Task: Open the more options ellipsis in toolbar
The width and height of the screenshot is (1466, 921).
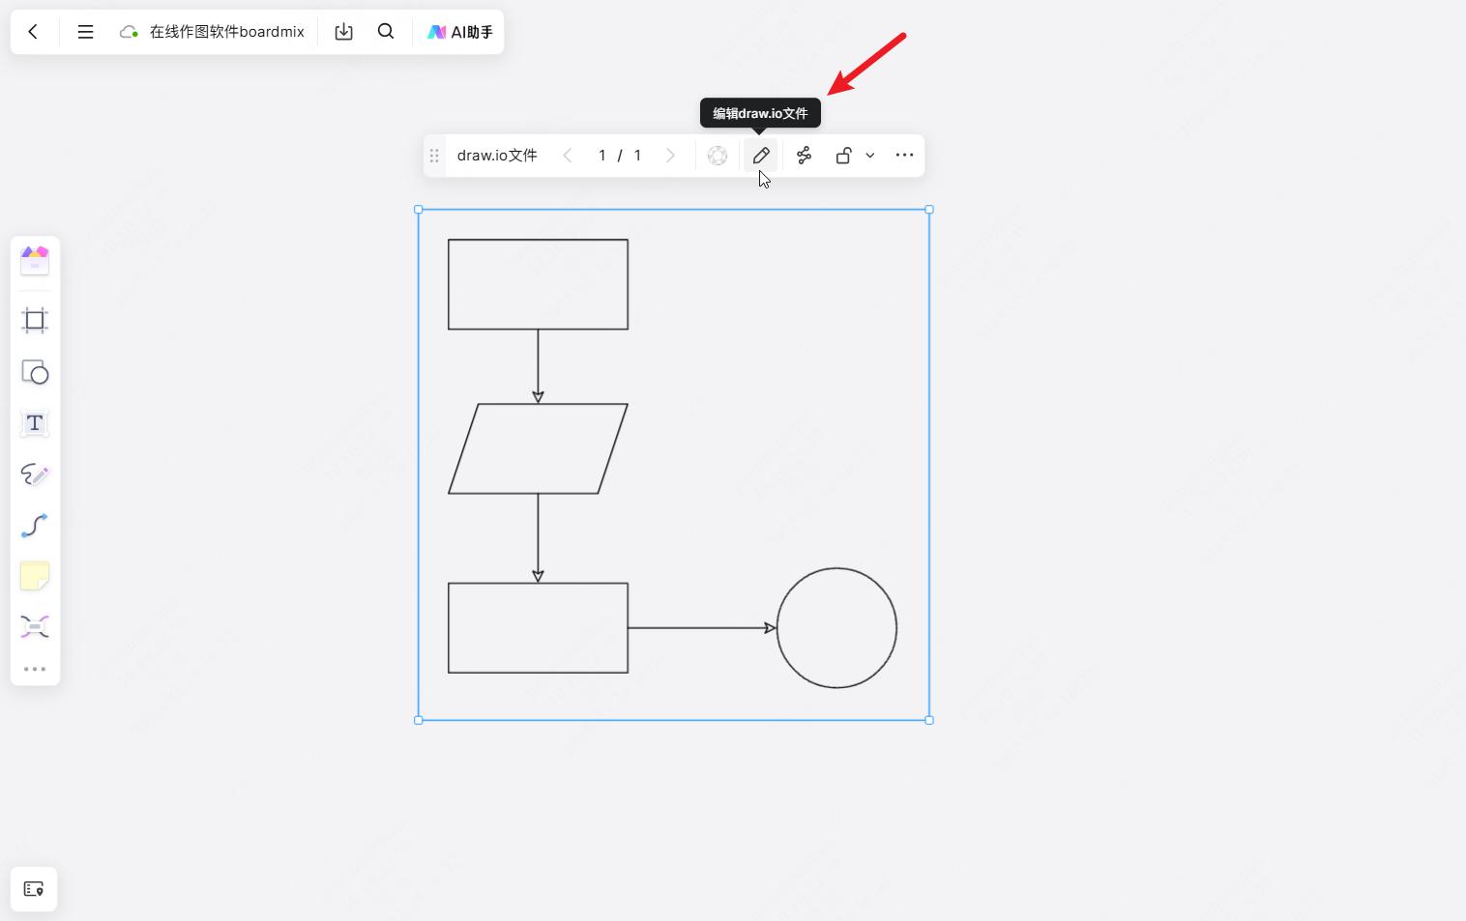Action: [x=904, y=156]
